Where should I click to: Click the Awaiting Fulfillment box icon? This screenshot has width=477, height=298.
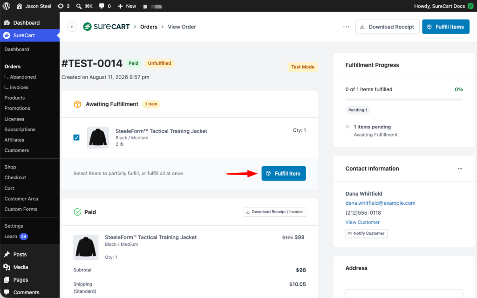click(x=78, y=104)
